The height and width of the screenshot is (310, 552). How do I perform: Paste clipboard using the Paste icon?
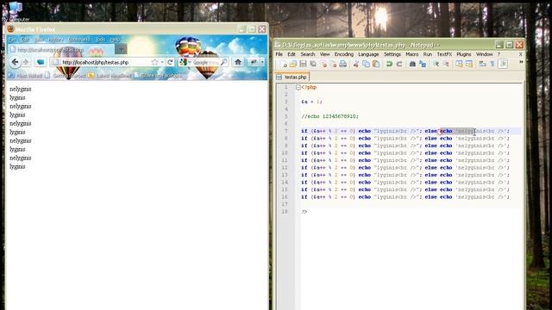click(376, 65)
